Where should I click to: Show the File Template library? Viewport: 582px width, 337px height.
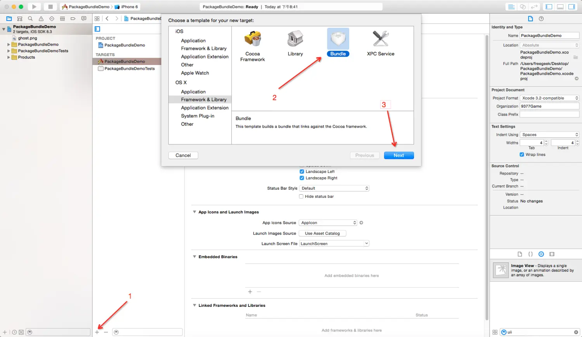click(520, 254)
